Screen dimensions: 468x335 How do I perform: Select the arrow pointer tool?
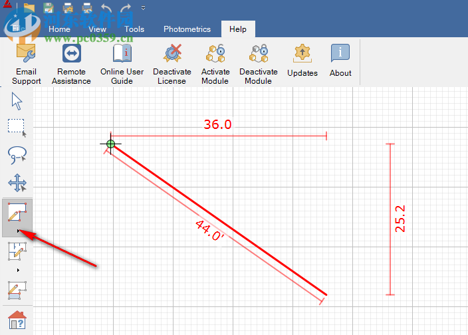[x=17, y=102]
